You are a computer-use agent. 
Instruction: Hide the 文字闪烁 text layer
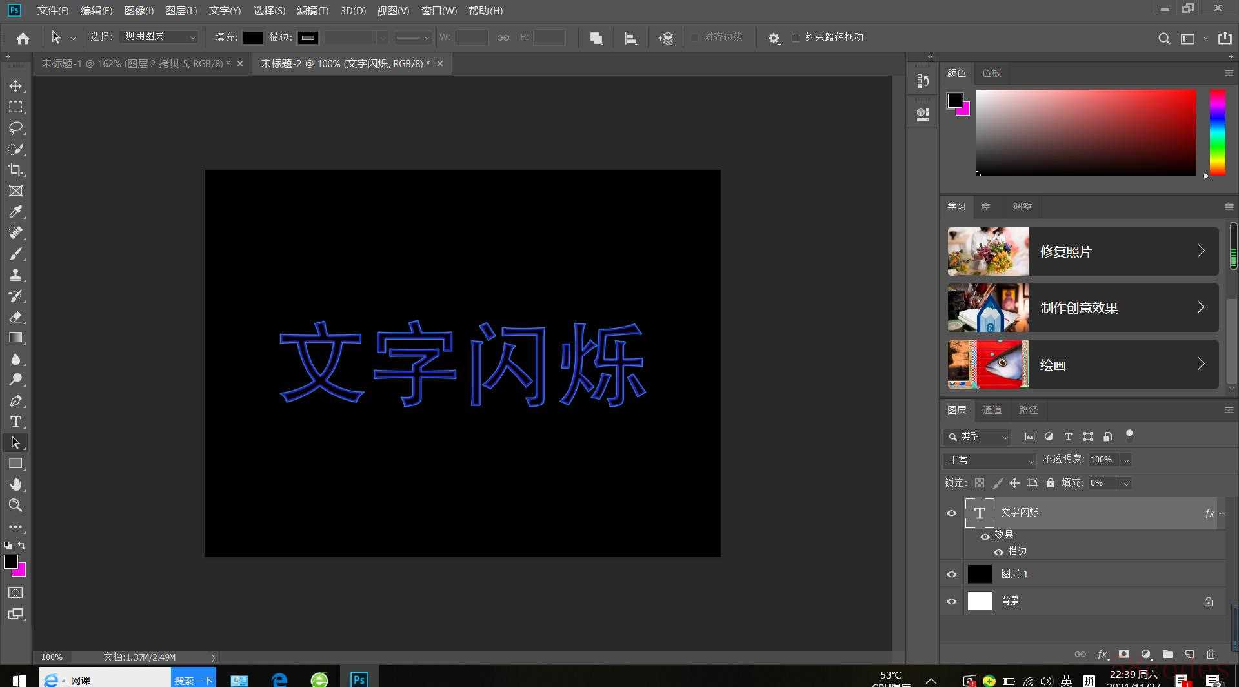[951, 513]
